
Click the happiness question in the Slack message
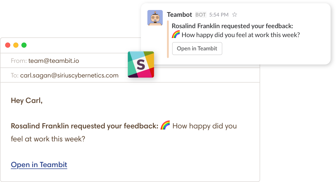click(x=241, y=35)
